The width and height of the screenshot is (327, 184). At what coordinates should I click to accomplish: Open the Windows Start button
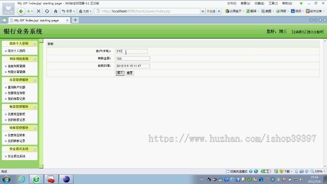6,179
